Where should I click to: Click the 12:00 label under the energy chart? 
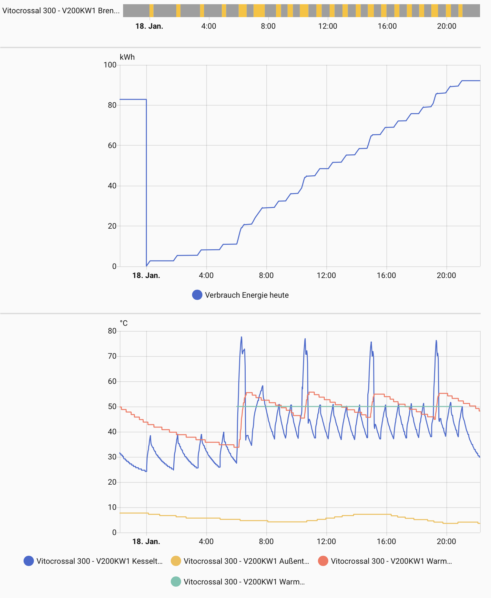(326, 275)
